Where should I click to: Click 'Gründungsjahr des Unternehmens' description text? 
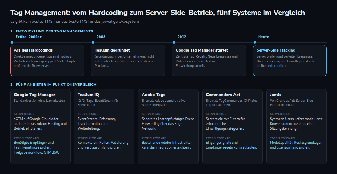pos(126,61)
